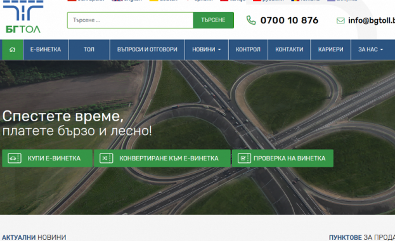This screenshot has height=241, width=395.
Task: Click the БГТОЛ logo
Action: click(23, 16)
